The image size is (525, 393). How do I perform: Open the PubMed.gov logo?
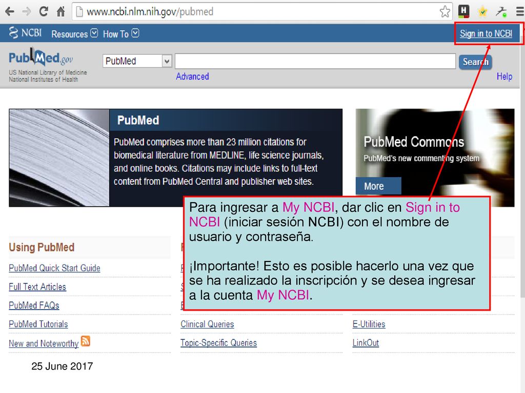point(41,57)
